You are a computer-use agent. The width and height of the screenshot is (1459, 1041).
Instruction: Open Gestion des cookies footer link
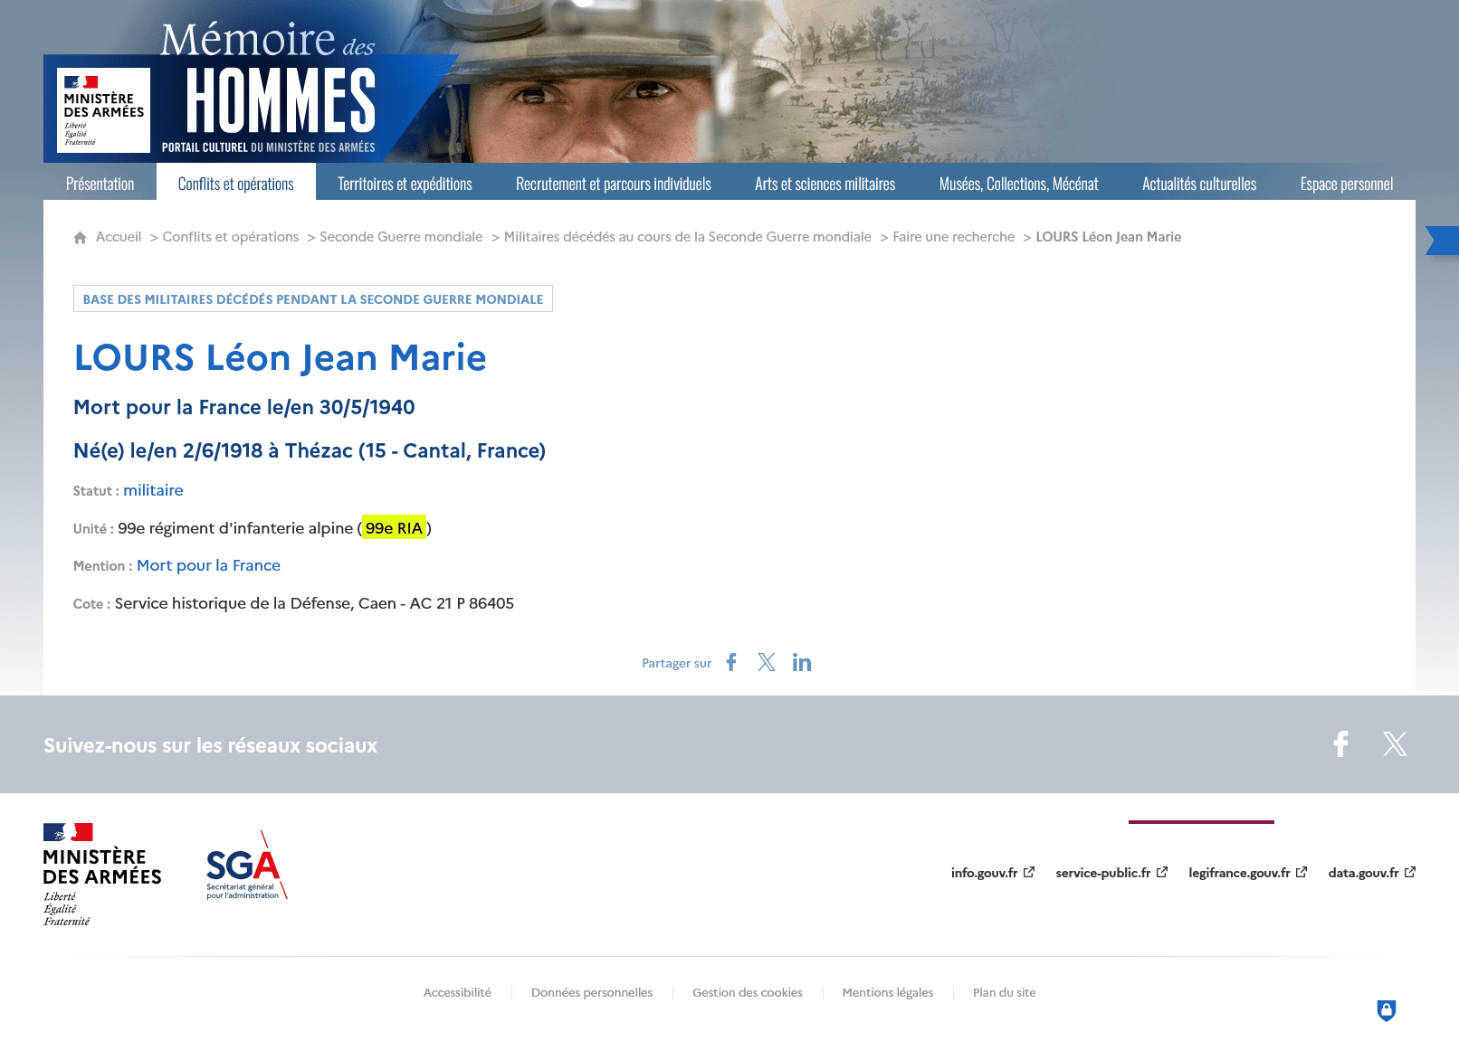click(x=747, y=993)
